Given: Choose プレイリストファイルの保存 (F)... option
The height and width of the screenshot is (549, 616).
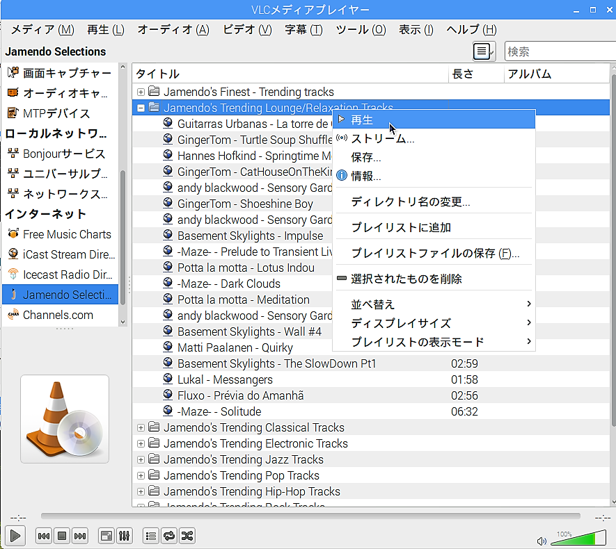Looking at the screenshot, I should pyautogui.click(x=434, y=254).
